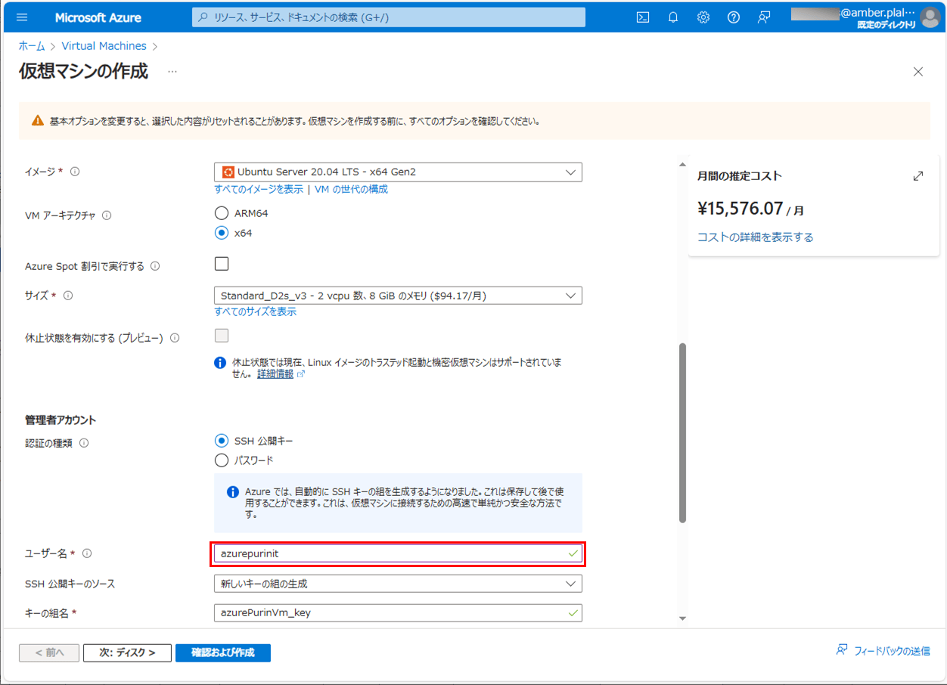The image size is (947, 685).
Task: Click the scroll up arrow of the form
Action: pyautogui.click(x=682, y=164)
